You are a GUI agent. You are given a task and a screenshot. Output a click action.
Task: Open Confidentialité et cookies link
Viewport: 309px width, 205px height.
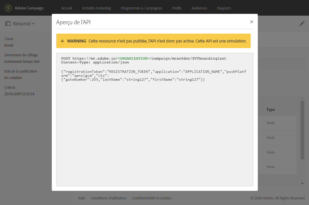coord(152,198)
